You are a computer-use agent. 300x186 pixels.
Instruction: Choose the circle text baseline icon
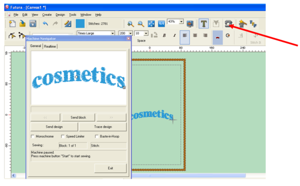(227, 35)
